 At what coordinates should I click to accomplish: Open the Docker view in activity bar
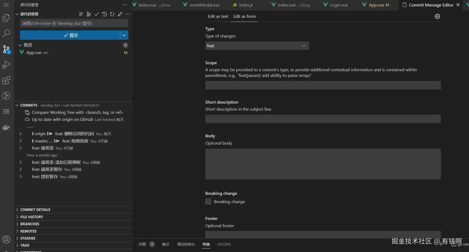coord(6,127)
